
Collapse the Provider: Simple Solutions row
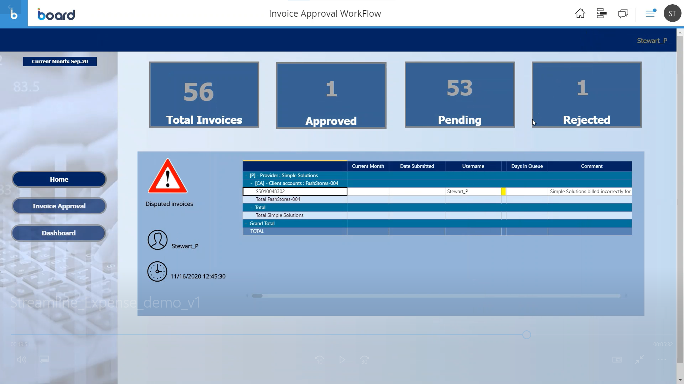(x=246, y=175)
